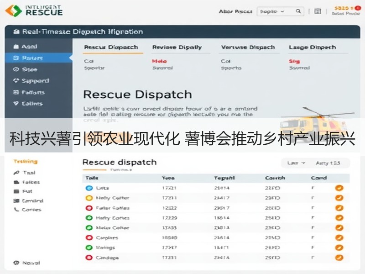365x274 pixels.
Task: Open the grid layout icon in header
Action: click(x=318, y=11)
